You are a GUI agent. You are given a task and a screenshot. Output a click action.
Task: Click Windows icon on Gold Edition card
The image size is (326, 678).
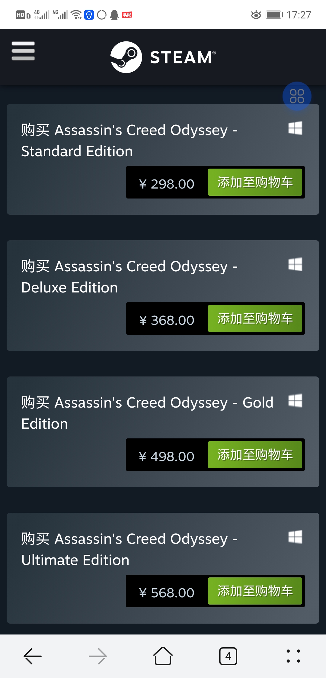[x=295, y=401]
